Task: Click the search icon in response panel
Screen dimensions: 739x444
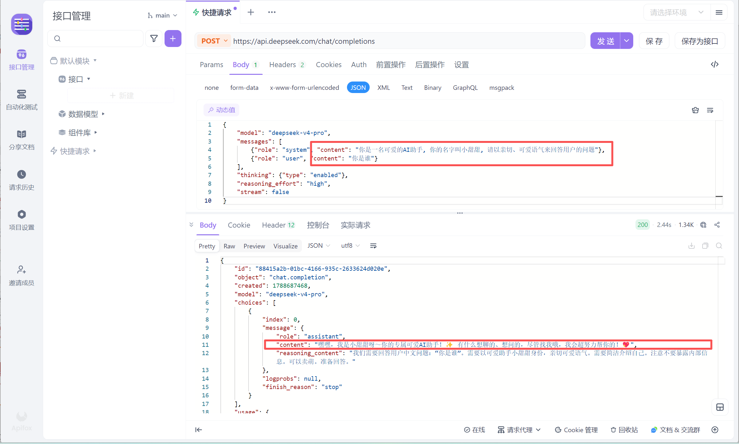Action: click(x=719, y=245)
